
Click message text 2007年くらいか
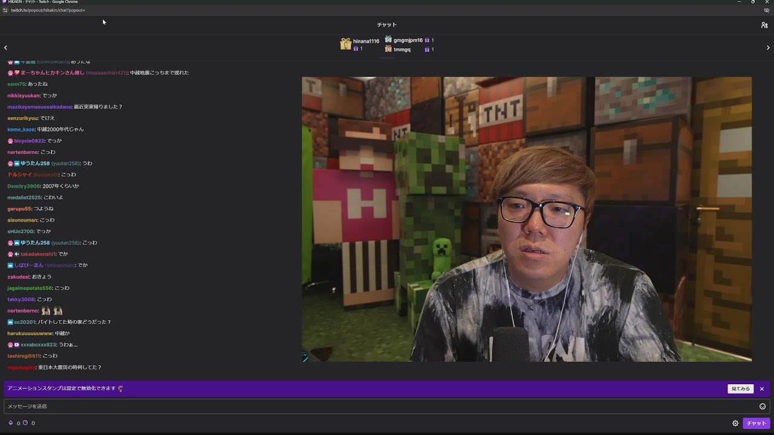tap(60, 186)
